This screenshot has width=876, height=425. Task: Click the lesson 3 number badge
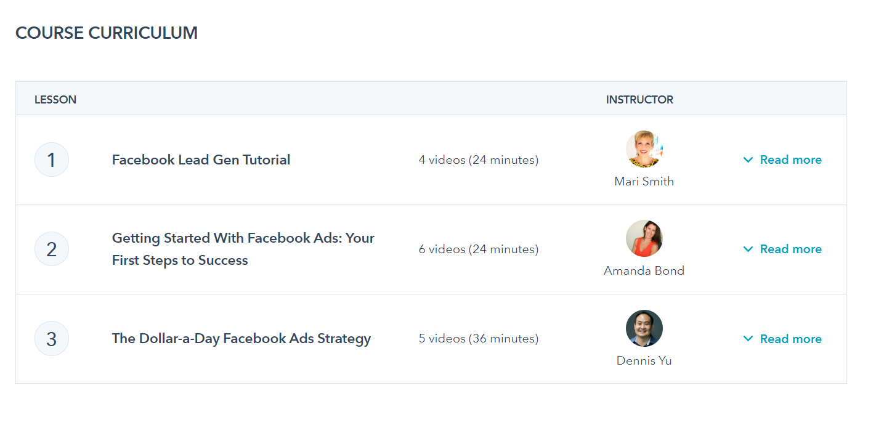(52, 339)
